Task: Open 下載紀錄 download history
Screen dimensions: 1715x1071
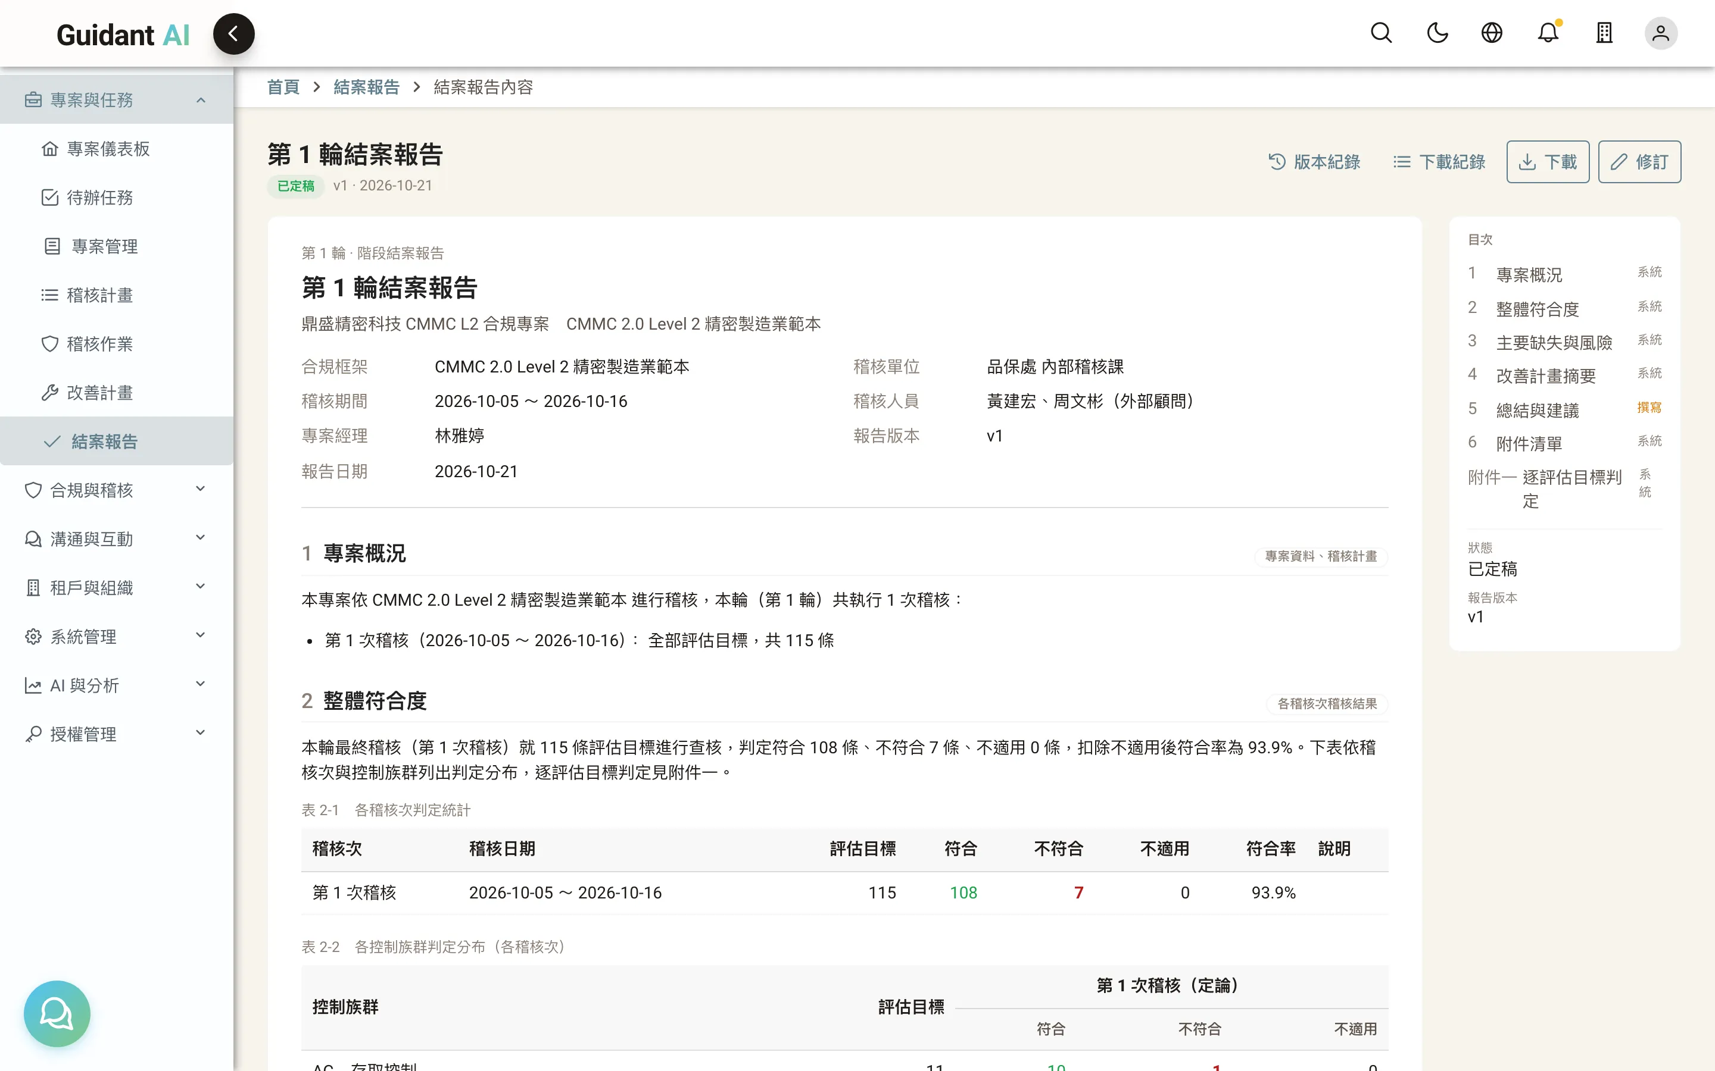Action: (1439, 162)
